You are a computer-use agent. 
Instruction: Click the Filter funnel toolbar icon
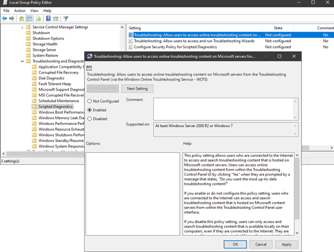click(66, 19)
